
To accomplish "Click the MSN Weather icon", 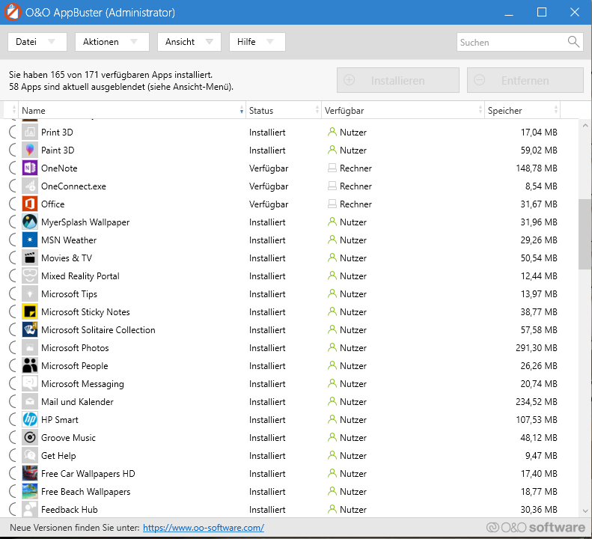I will point(30,240).
